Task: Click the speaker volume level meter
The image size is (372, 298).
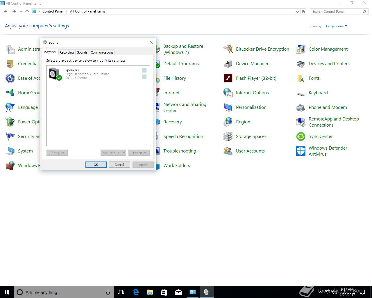Action: tap(144, 73)
